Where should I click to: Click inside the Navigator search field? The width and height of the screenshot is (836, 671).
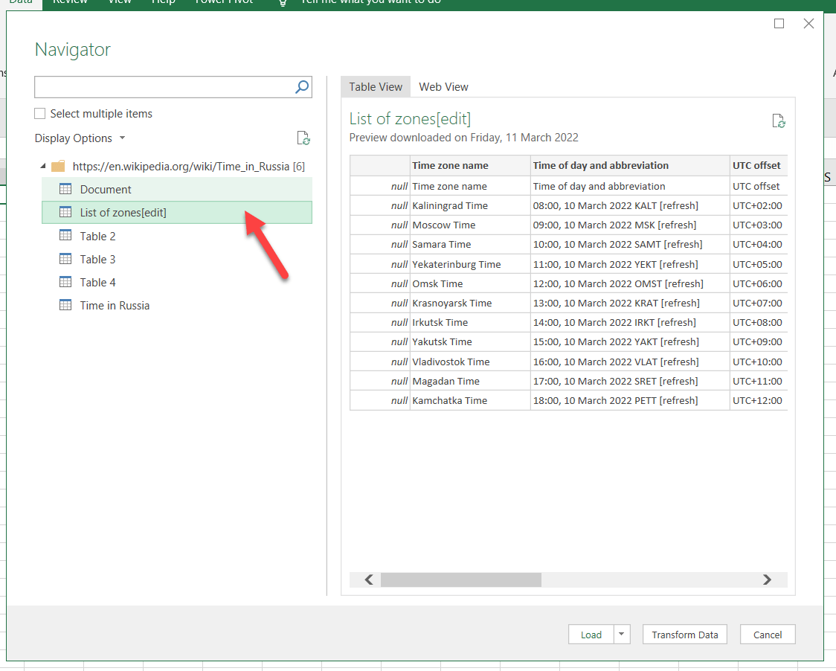(x=164, y=87)
